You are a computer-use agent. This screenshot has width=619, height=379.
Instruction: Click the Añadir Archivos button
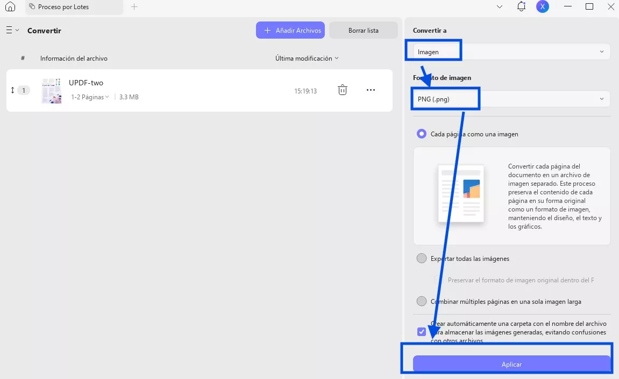[x=290, y=31]
